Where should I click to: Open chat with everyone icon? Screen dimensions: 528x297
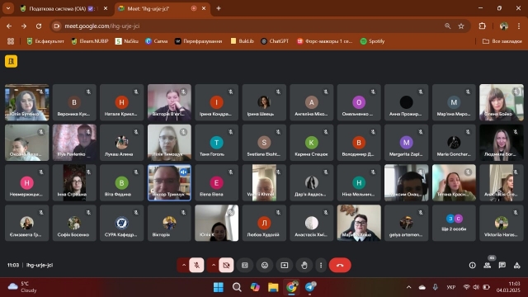502,266
